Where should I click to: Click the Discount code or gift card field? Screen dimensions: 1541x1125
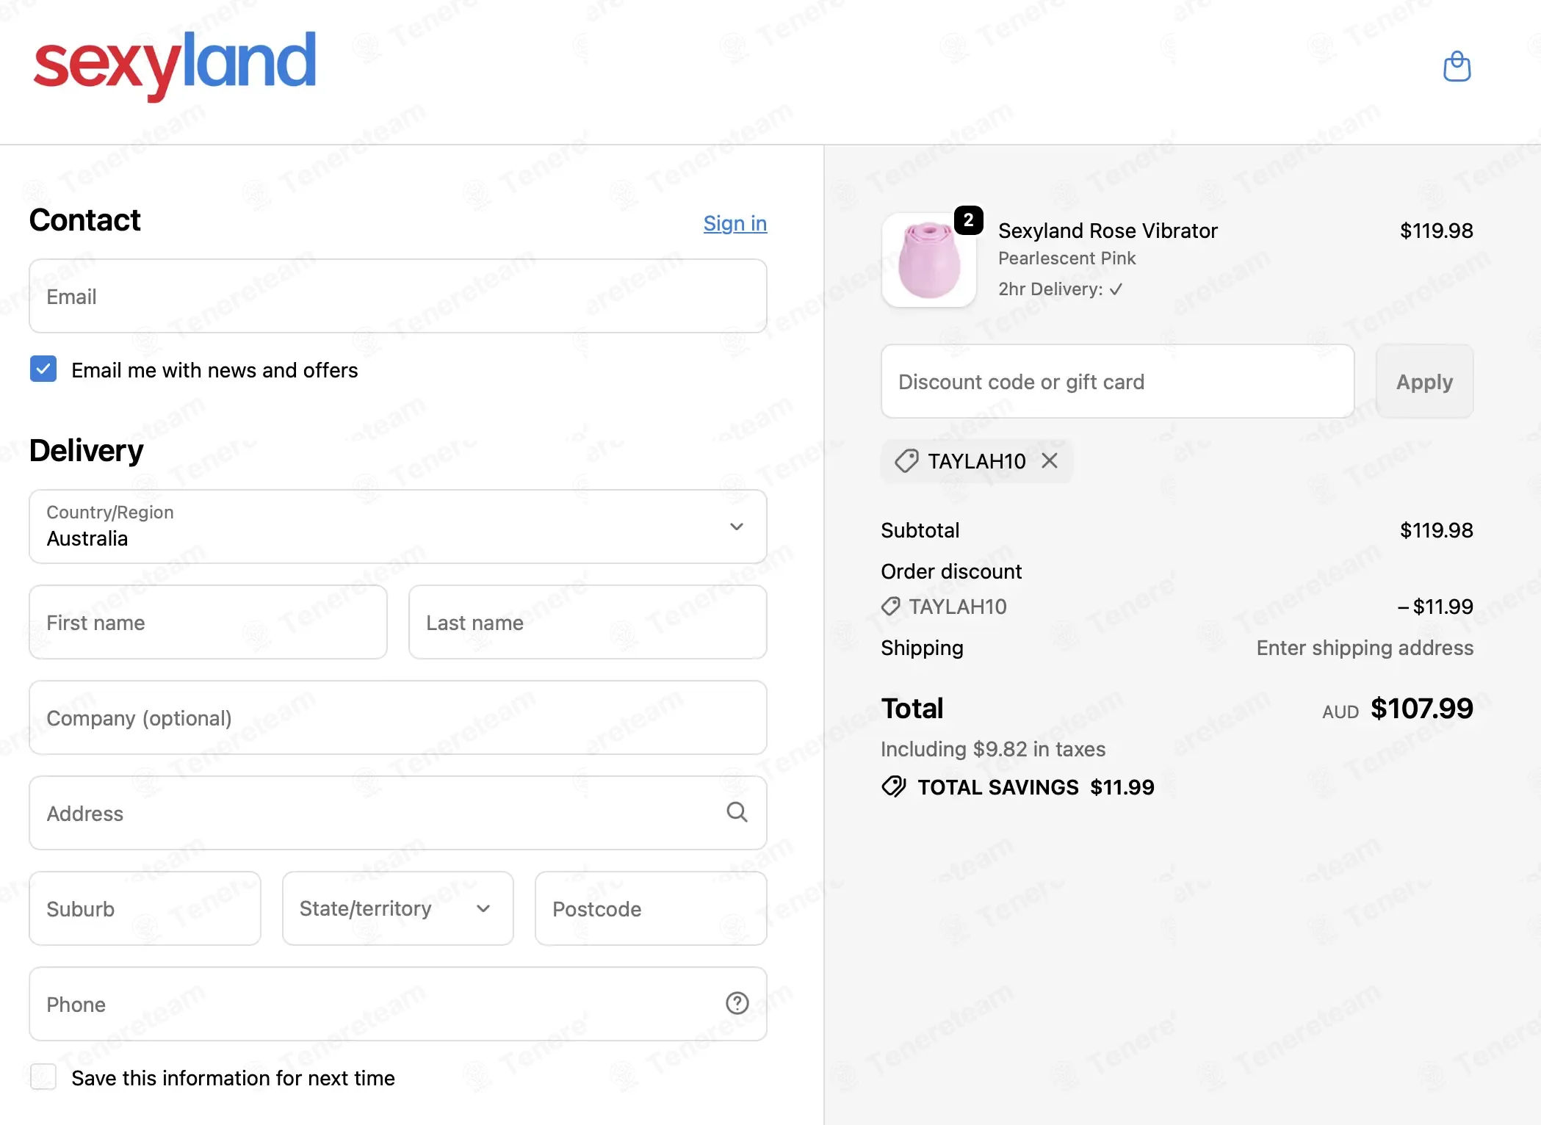(x=1117, y=381)
